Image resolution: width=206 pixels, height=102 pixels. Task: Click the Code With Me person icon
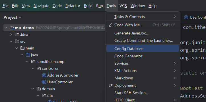pos(111,25)
